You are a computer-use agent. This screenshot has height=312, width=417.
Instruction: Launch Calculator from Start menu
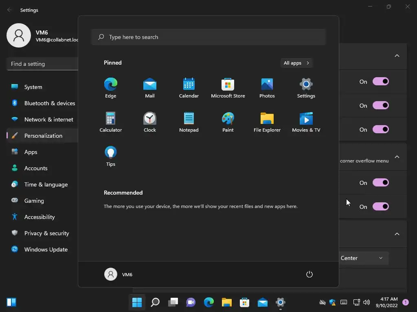coord(111,122)
